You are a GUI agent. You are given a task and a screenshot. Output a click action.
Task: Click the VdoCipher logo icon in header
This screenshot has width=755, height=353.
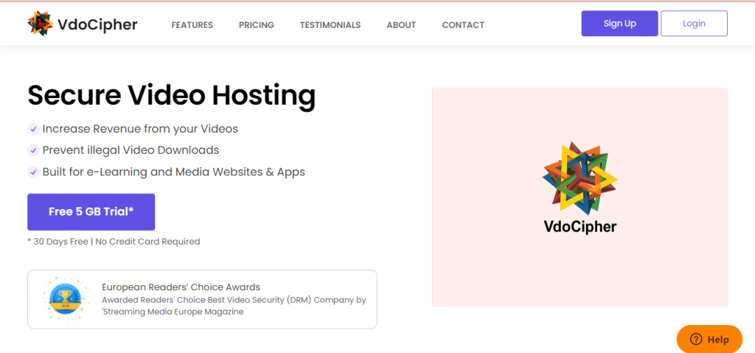pyautogui.click(x=41, y=24)
